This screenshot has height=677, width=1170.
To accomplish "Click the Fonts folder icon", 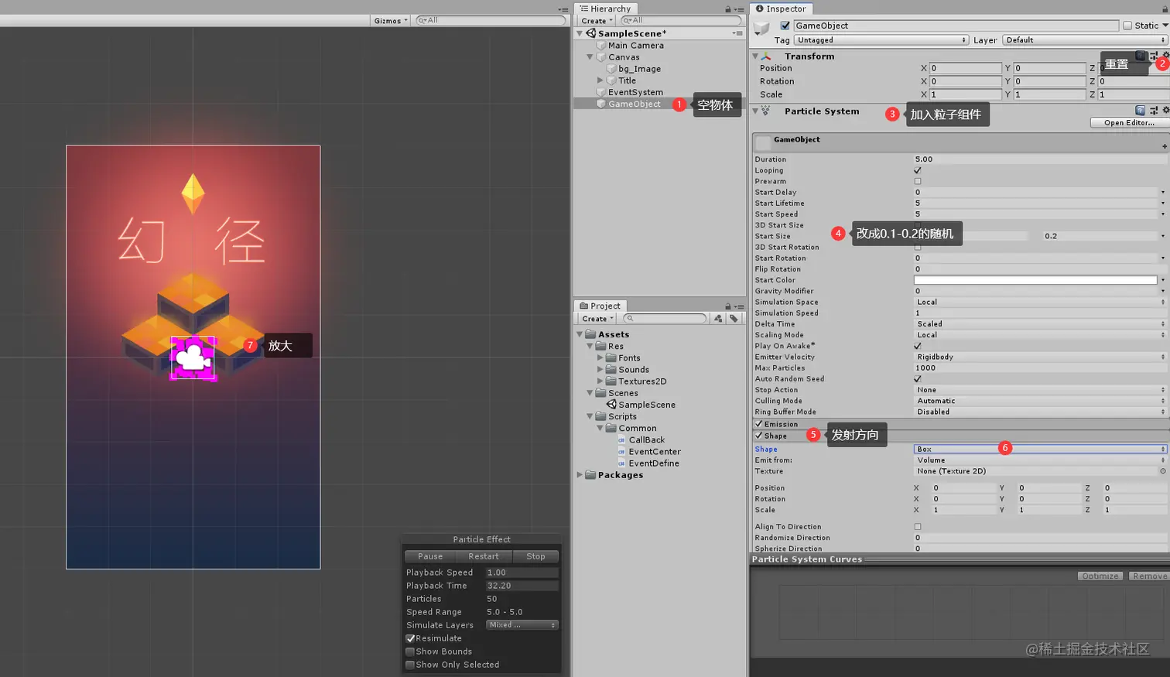I will 611,358.
